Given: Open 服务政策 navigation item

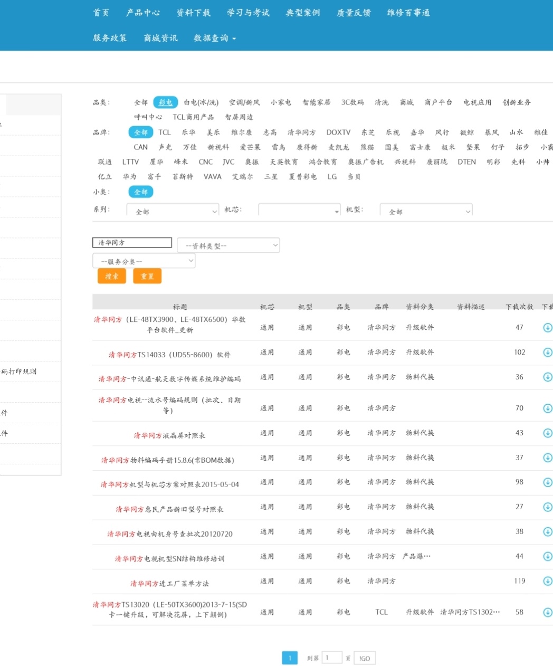Looking at the screenshot, I should [x=110, y=38].
